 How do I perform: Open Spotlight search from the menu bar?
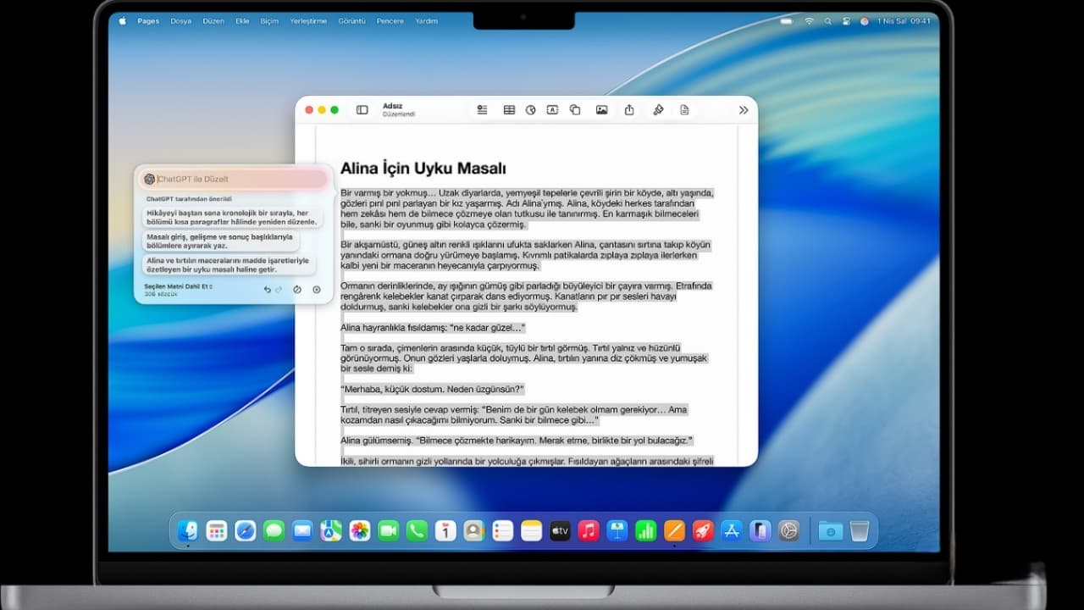pyautogui.click(x=827, y=20)
